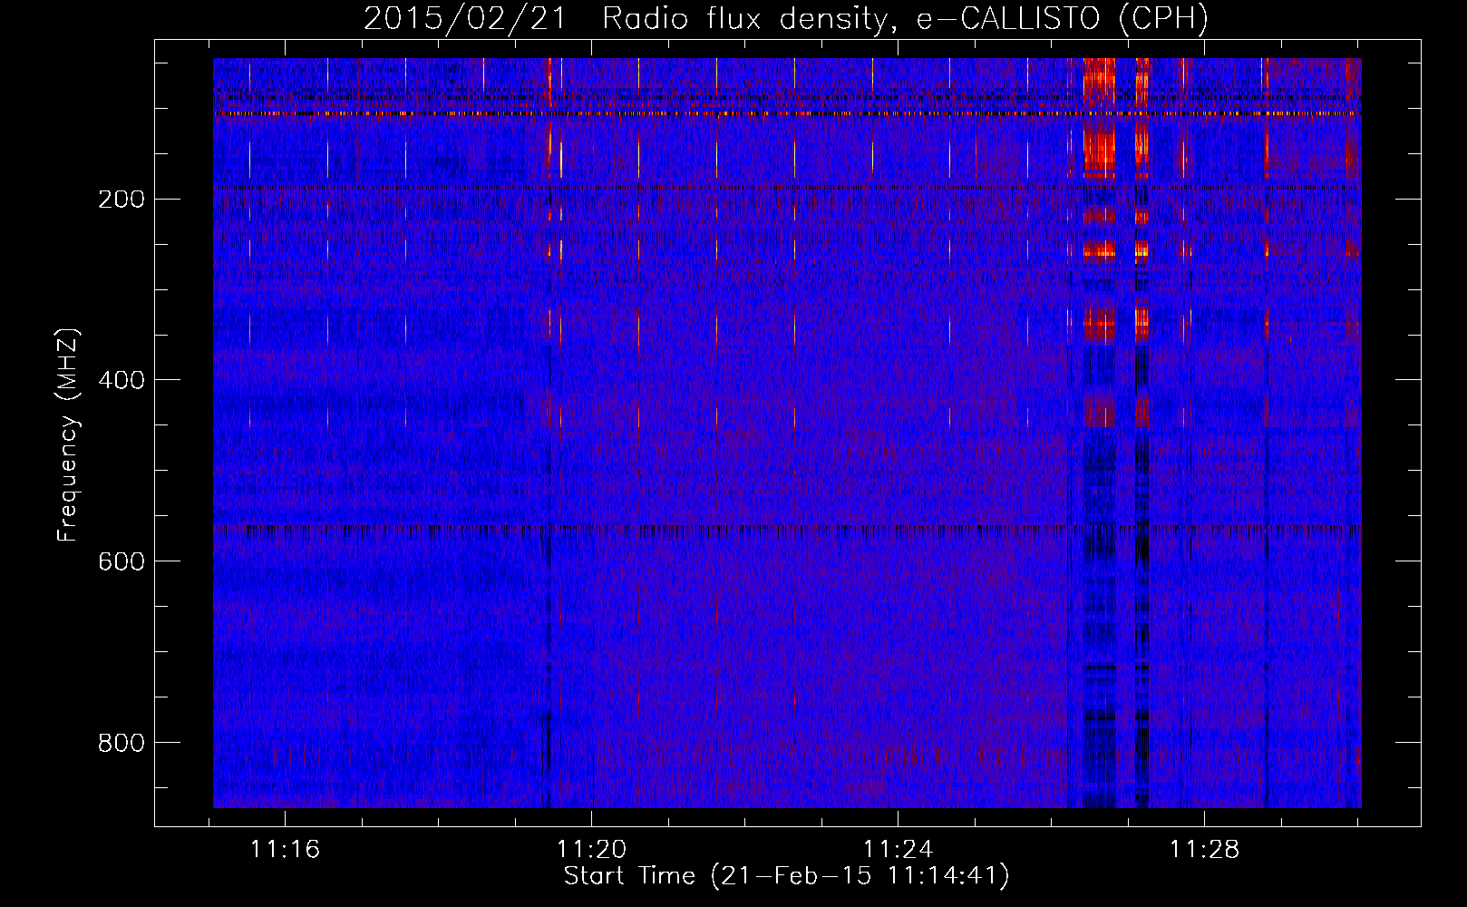Select the 'Frequency (MHZ)' axis label
Image resolution: width=1467 pixels, height=907 pixels.
pyautogui.click(x=68, y=434)
